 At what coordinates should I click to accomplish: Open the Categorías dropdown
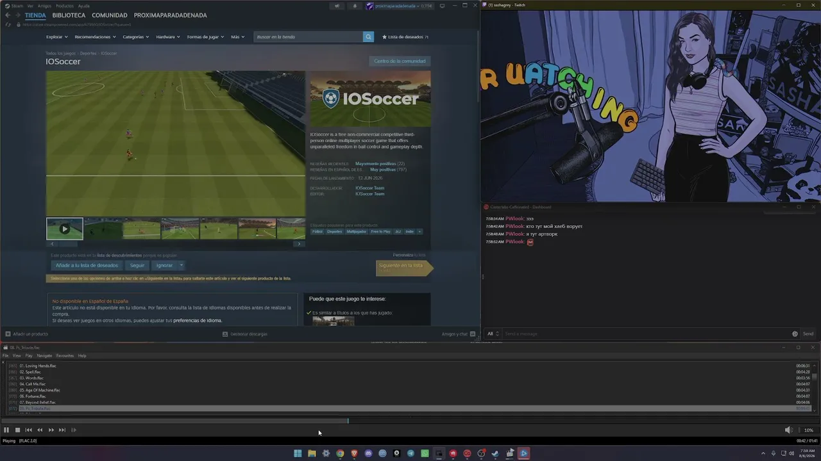click(136, 37)
